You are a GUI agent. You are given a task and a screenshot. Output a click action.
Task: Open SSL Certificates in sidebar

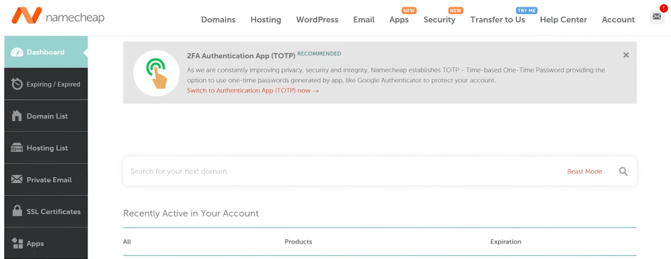46,211
